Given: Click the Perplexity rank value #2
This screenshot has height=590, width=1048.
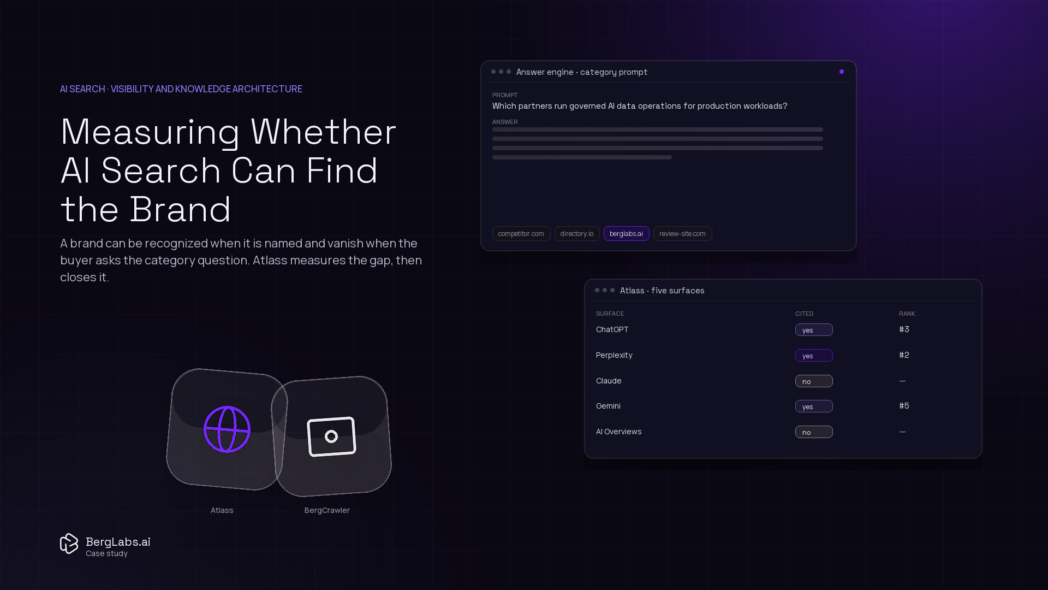Looking at the screenshot, I should tap(904, 355).
